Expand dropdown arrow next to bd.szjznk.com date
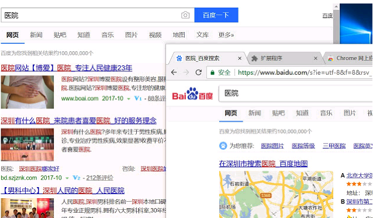Screen dimensions: 373x218 coord(67,178)
